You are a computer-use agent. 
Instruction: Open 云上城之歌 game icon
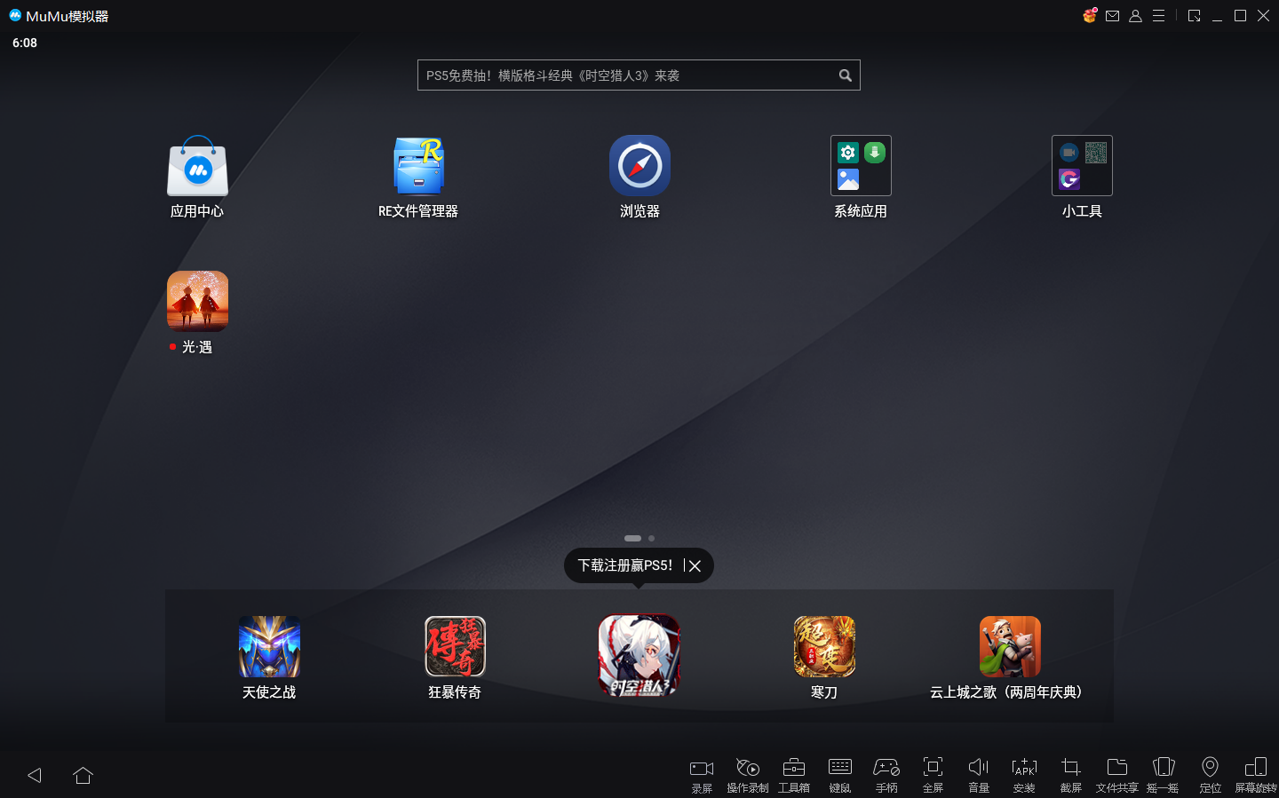pos(1010,646)
